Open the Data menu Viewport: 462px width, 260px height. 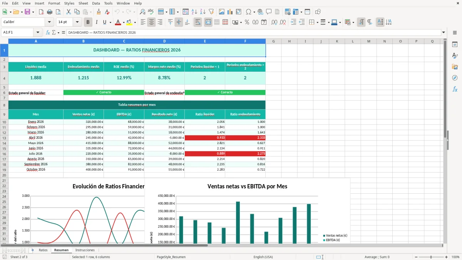point(96,3)
